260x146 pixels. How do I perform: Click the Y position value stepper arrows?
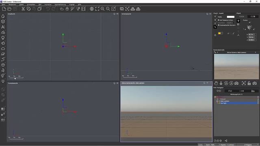256,37
